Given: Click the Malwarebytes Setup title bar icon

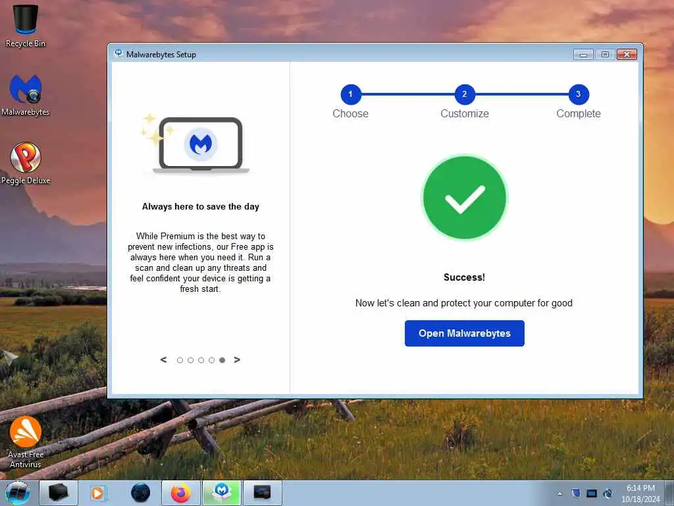Looking at the screenshot, I should (118, 54).
